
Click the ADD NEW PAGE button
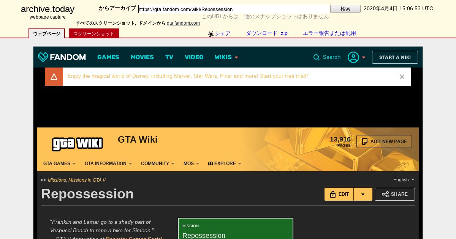click(x=384, y=142)
